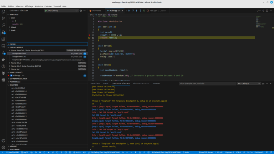The width and height of the screenshot is (274, 154).
Task: Open the Extensions view in activity bar
Action: pyautogui.click(x=3, y=38)
